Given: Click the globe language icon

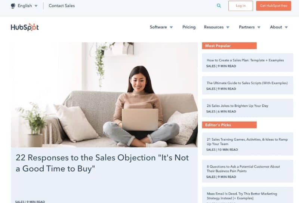Looking at the screenshot, I should [13, 6].
